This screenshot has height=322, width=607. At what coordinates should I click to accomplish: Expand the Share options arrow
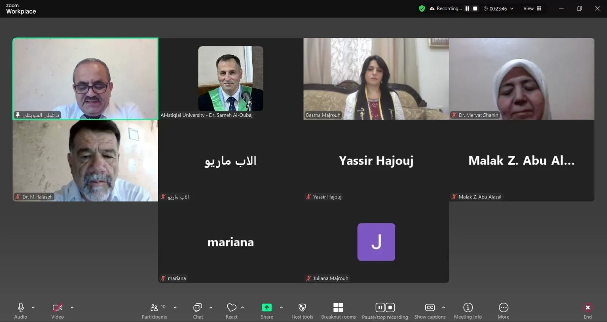click(281, 307)
